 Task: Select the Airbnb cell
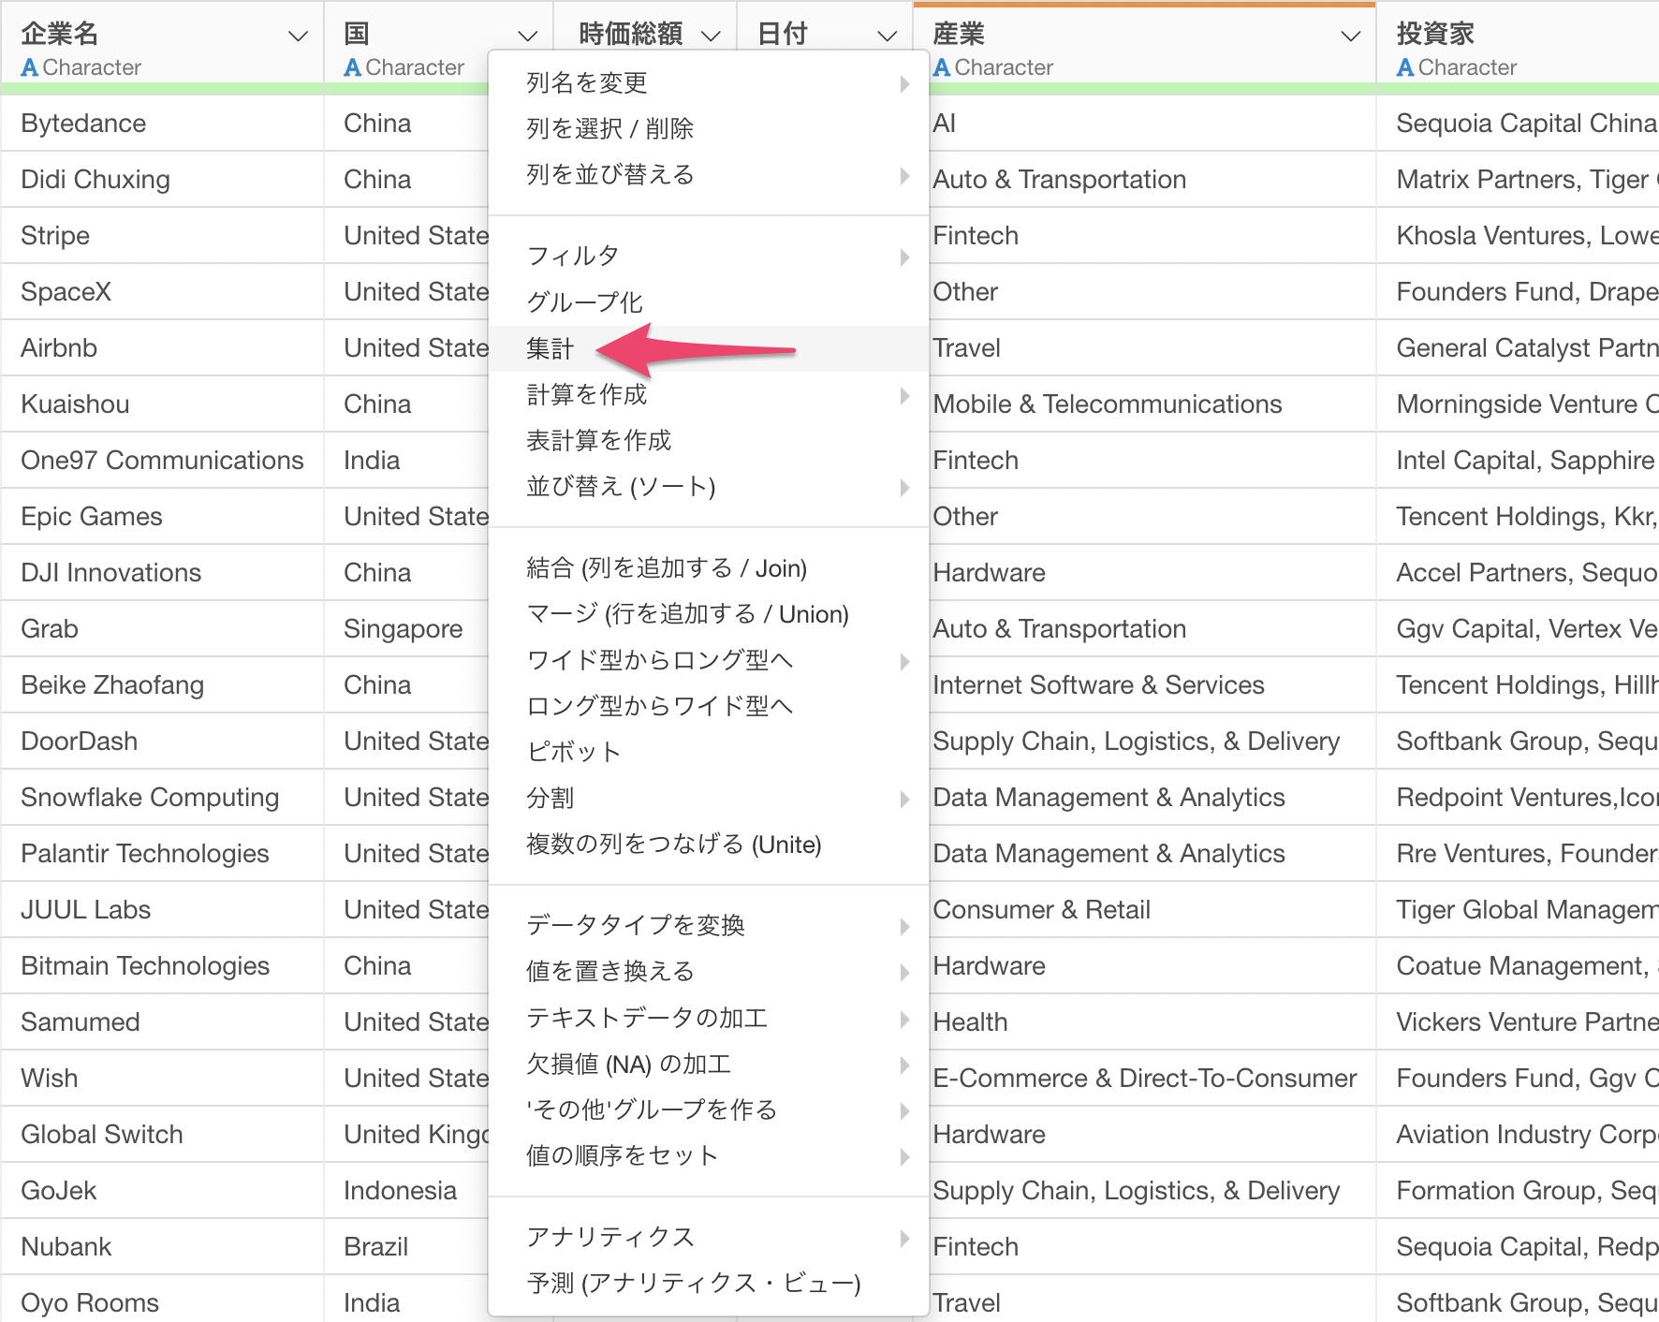(x=162, y=348)
